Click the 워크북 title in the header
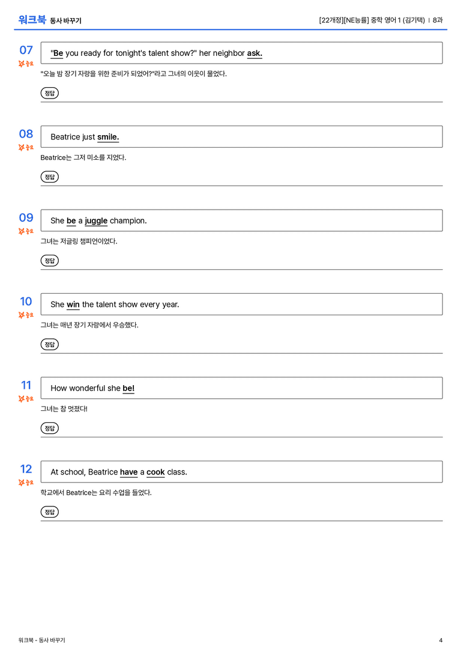The image size is (461, 653). [32, 20]
